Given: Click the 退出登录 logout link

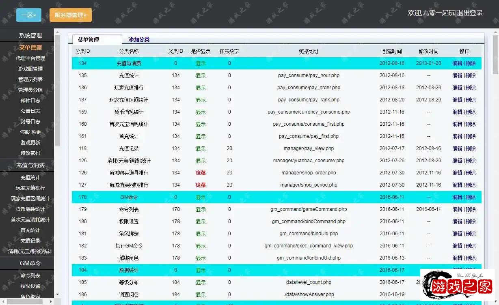Looking at the screenshot, I should coord(470,13).
